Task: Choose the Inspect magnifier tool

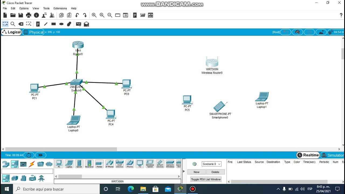Action: pos(13,24)
